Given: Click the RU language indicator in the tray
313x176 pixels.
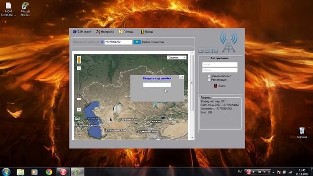Looking at the screenshot, I should pyautogui.click(x=240, y=172).
